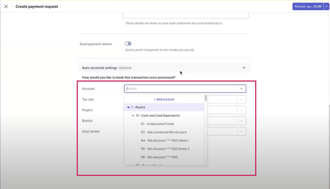The width and height of the screenshot is (330, 189).
Task: Click folder icon beside Cash and Cash Equivalents
Action: tap(133, 116)
